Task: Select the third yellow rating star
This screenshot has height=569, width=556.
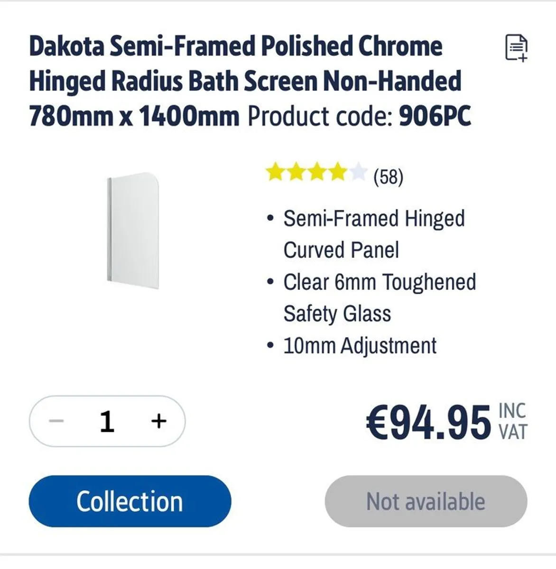Action: click(316, 173)
